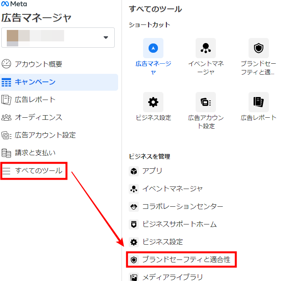Click the ビジネスを管理 section heading
This screenshot has width=290, height=281.
[149, 157]
